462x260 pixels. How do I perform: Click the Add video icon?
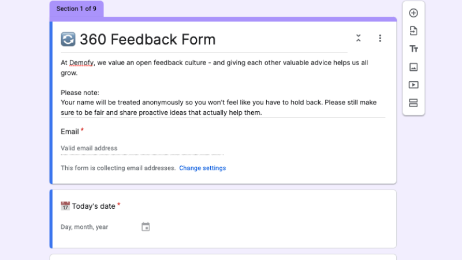[413, 85]
